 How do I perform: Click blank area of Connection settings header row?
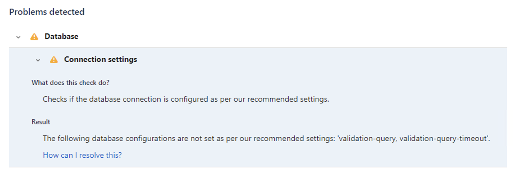point(309,59)
